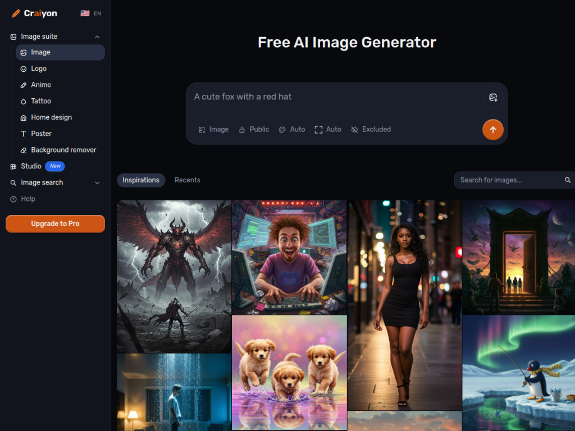Open the penguin fishing aurora thumbnail
This screenshot has height=431, width=575.
coord(518,373)
